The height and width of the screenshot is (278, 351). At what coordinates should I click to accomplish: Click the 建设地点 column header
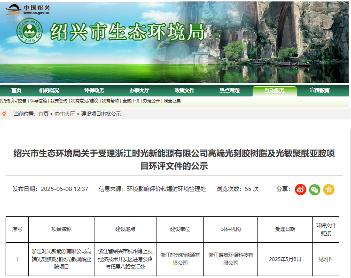pyautogui.click(x=125, y=229)
